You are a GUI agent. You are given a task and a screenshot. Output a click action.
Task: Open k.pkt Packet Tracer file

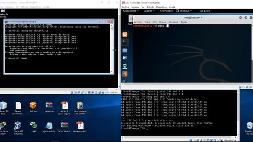pyautogui.click(x=34, y=127)
